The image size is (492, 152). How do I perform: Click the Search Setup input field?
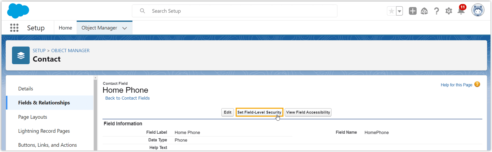234,11
